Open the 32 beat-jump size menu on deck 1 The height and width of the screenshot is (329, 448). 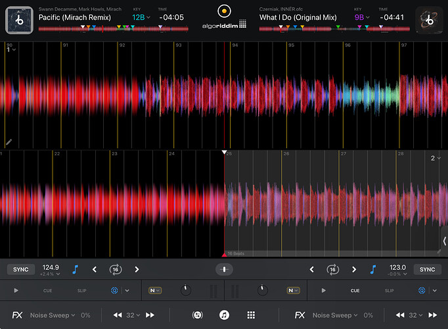tap(133, 315)
